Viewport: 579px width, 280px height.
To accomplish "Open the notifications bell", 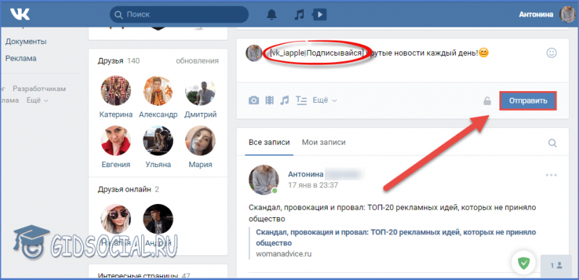I will pyautogui.click(x=271, y=14).
